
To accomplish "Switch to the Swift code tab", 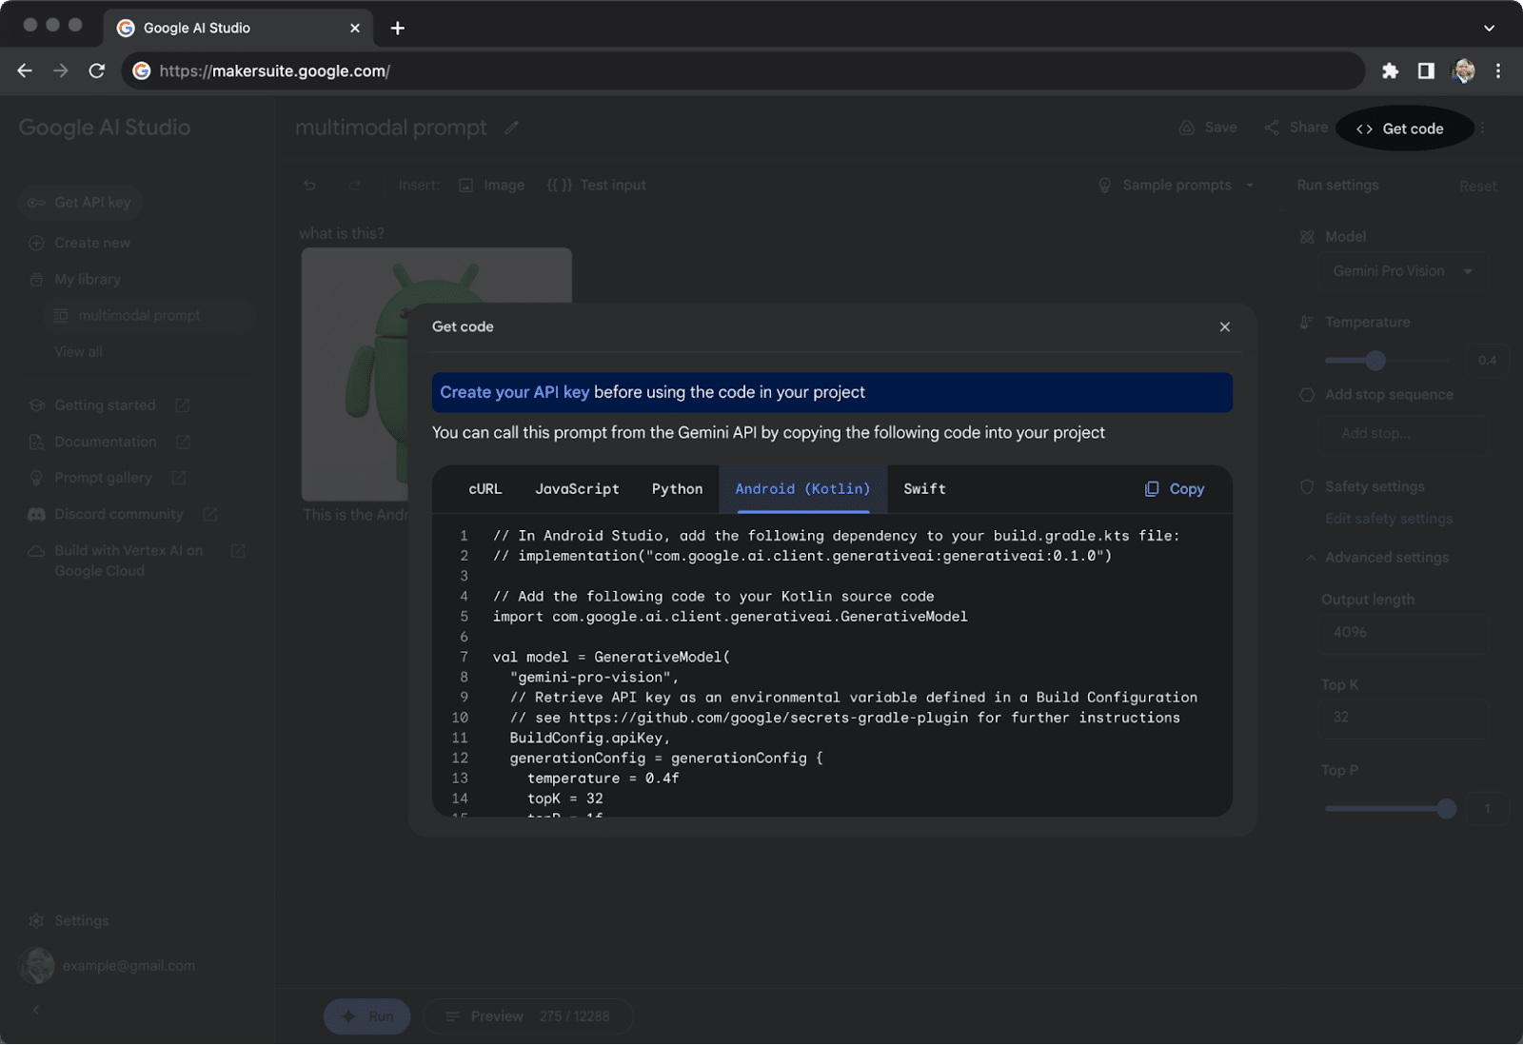I will pos(923,488).
